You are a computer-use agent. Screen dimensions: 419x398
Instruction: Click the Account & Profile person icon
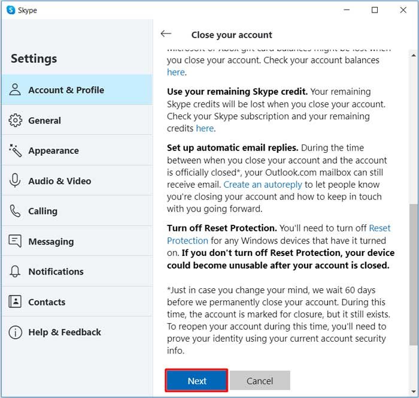pyautogui.click(x=15, y=90)
